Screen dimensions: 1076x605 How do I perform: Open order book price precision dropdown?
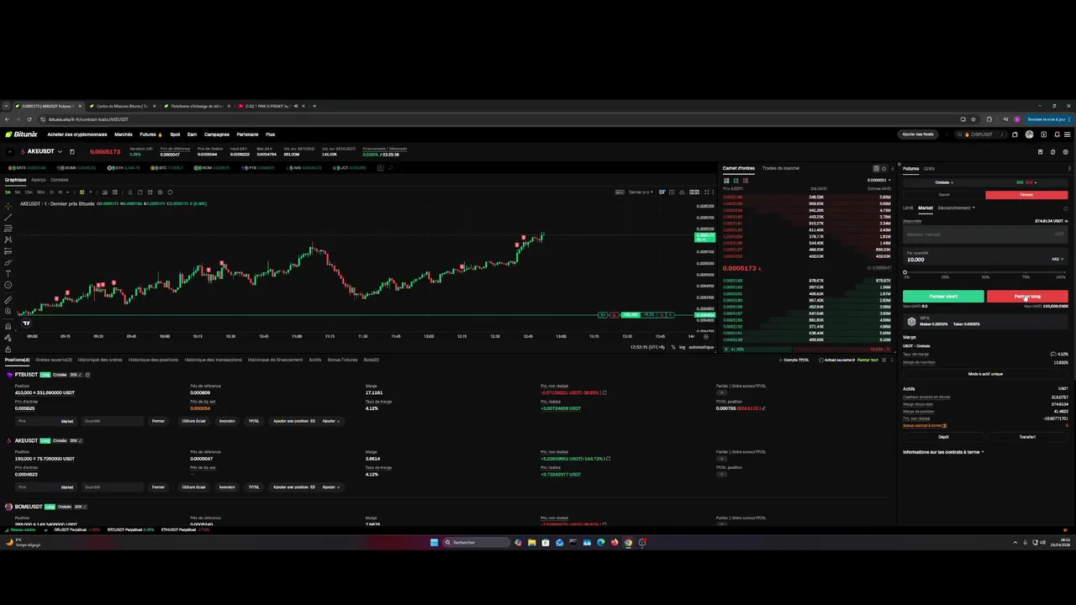coord(878,180)
